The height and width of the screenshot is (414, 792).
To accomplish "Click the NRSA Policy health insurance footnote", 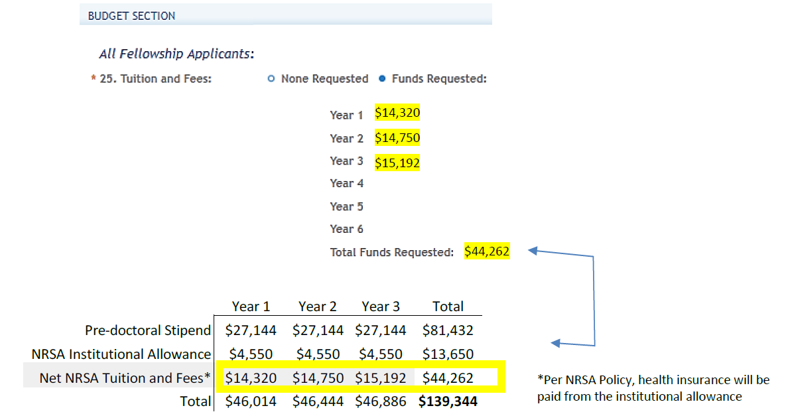I will [x=653, y=388].
